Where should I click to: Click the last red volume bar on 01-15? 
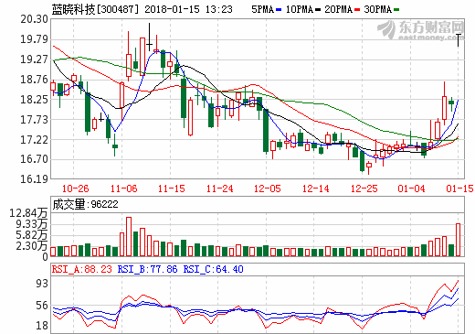458,240
